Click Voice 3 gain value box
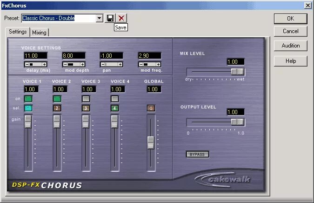The width and height of the screenshot is (314, 203). pyautogui.click(x=89, y=89)
